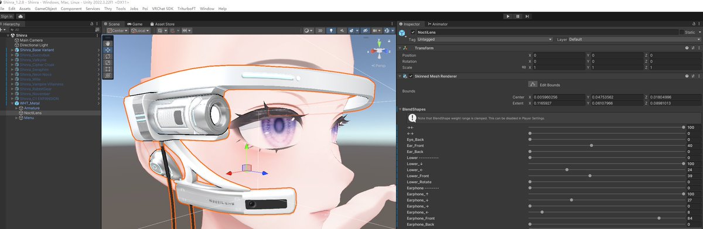703x229 pixels.
Task: Select the Rotate tool in scene toolbar
Action: click(107, 56)
